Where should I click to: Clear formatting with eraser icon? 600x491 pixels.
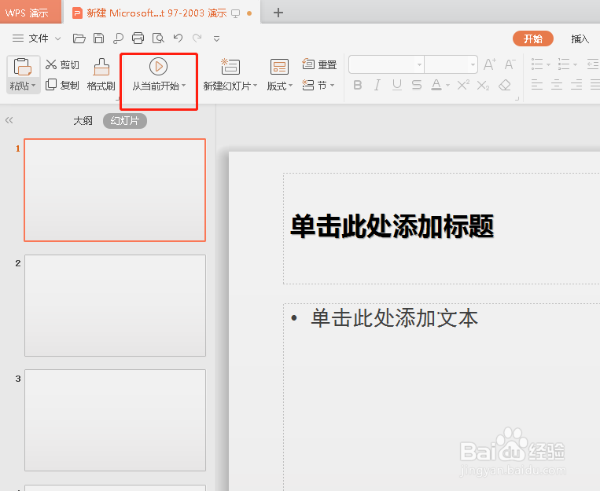(x=505, y=85)
